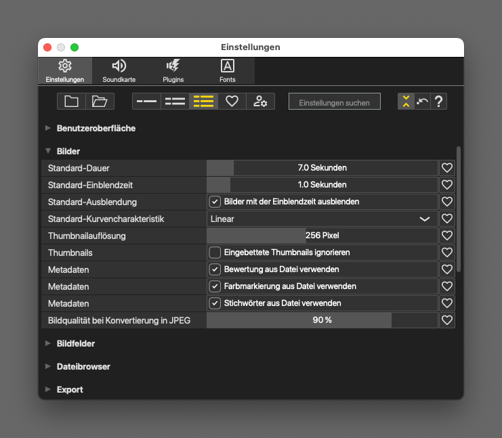Image resolution: width=502 pixels, height=438 pixels.
Task: Switch to the Soundkarte tab
Action: pyautogui.click(x=119, y=71)
